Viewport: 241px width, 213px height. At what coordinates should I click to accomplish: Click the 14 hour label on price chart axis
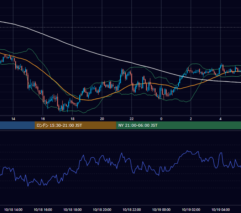tap(13, 119)
